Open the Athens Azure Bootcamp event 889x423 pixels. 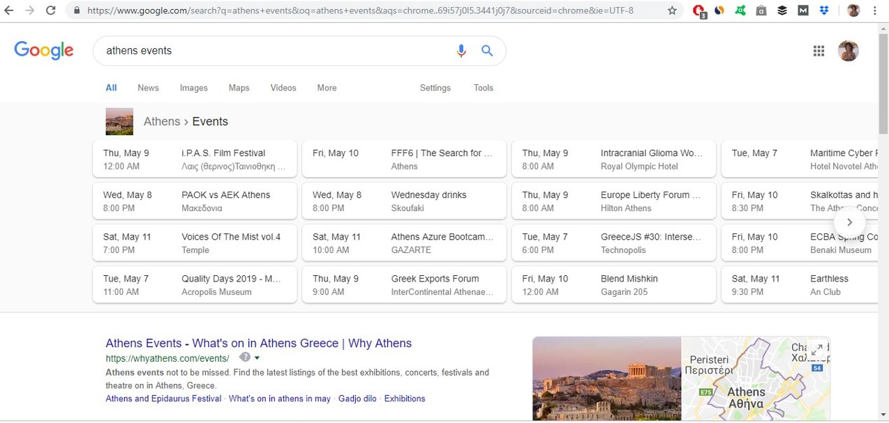coord(404,243)
